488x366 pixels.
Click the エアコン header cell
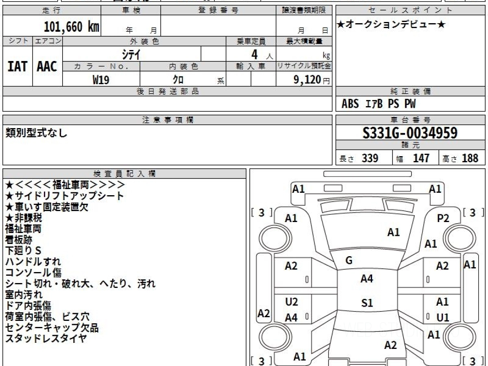[48, 41]
